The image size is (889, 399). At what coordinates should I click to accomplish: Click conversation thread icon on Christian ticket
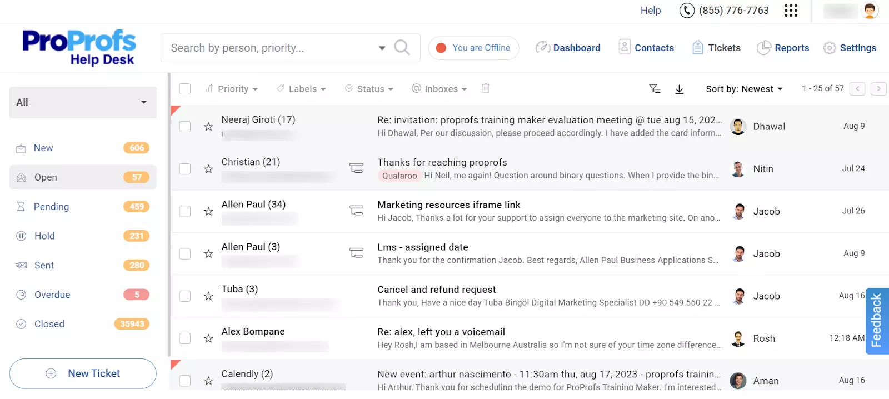356,168
